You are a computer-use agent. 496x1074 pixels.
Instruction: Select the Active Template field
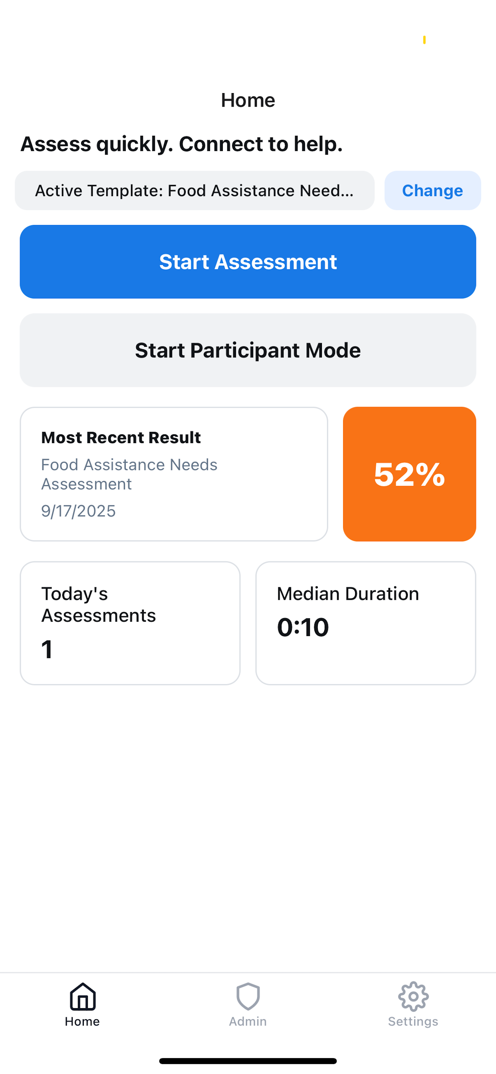pyautogui.click(x=194, y=191)
